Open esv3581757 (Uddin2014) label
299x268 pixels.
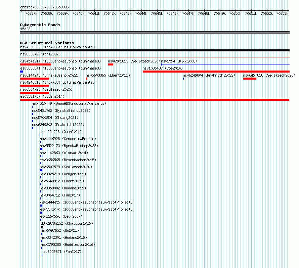coord(42,96)
